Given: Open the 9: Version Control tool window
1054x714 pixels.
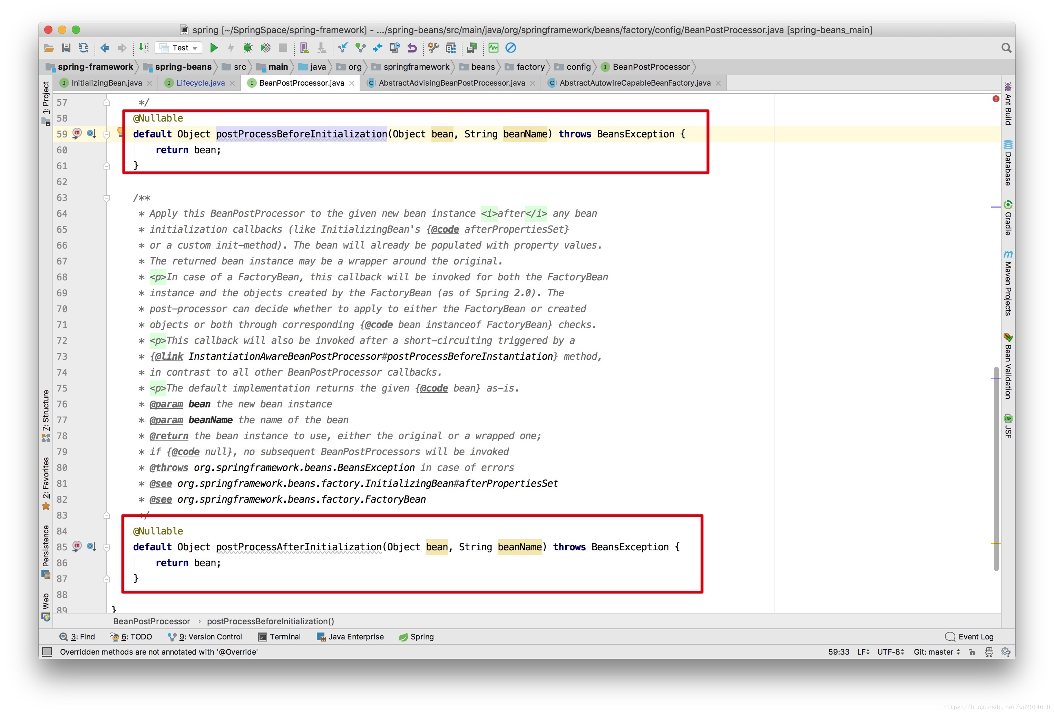Looking at the screenshot, I should coord(205,636).
